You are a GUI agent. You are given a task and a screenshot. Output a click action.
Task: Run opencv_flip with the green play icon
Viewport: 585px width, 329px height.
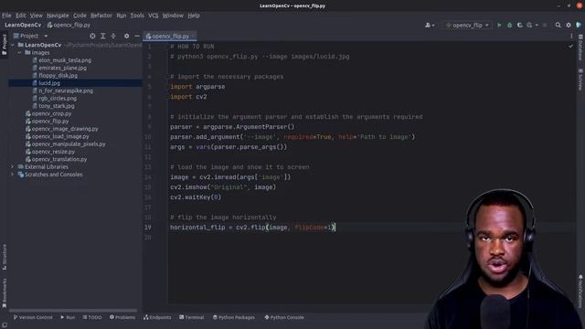(499, 25)
